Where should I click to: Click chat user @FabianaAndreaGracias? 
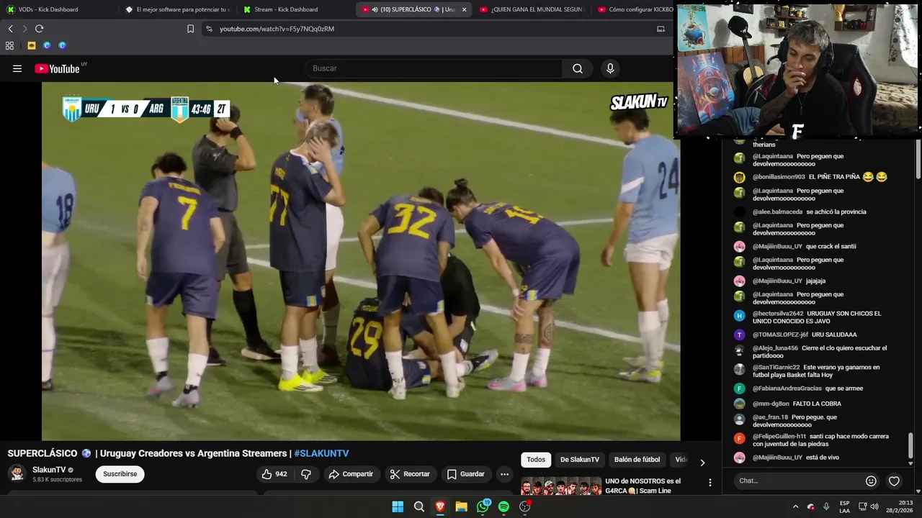[x=787, y=388]
